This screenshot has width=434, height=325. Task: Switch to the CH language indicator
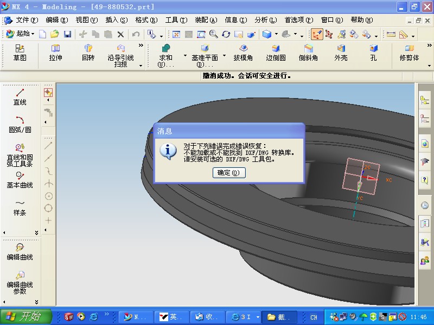click(313, 316)
